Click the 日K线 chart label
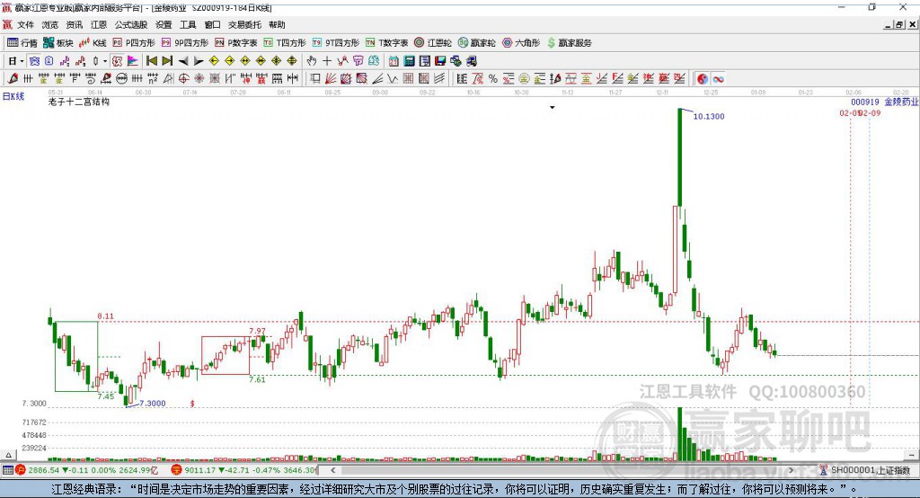The image size is (920, 498). 13,96
